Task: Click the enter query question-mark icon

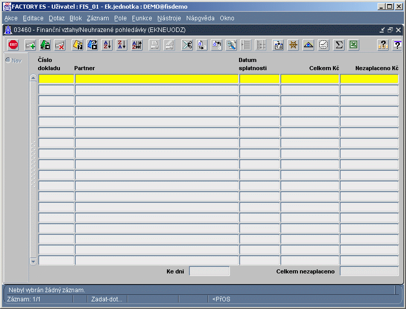Action: [x=78, y=45]
